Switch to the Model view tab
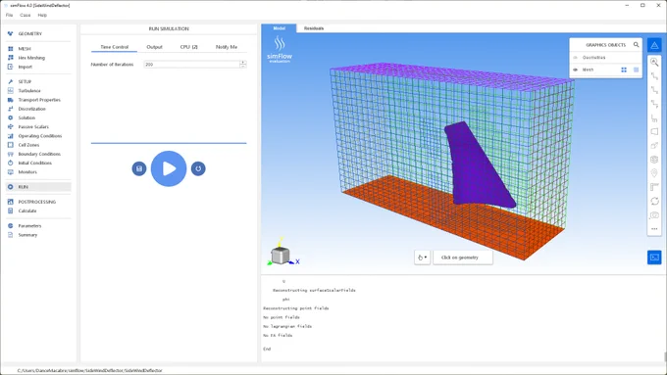Viewport: 667px width, 375px height. tap(279, 28)
